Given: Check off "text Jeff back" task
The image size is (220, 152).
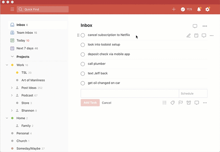Looking at the screenshot, I should [83, 74].
